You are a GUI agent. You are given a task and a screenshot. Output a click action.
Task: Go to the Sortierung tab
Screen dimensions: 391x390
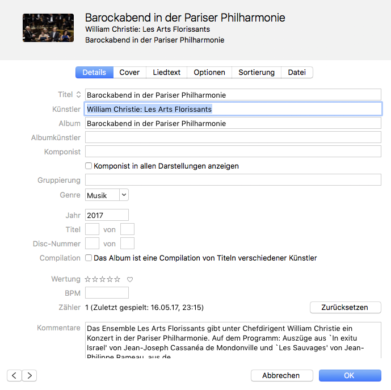point(257,73)
